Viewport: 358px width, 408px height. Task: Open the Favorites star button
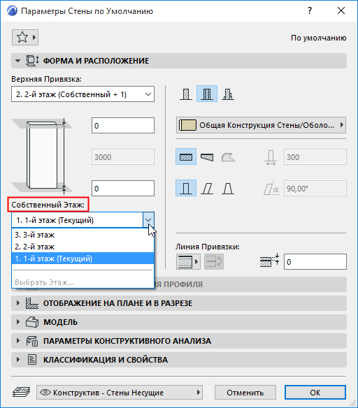25,38
